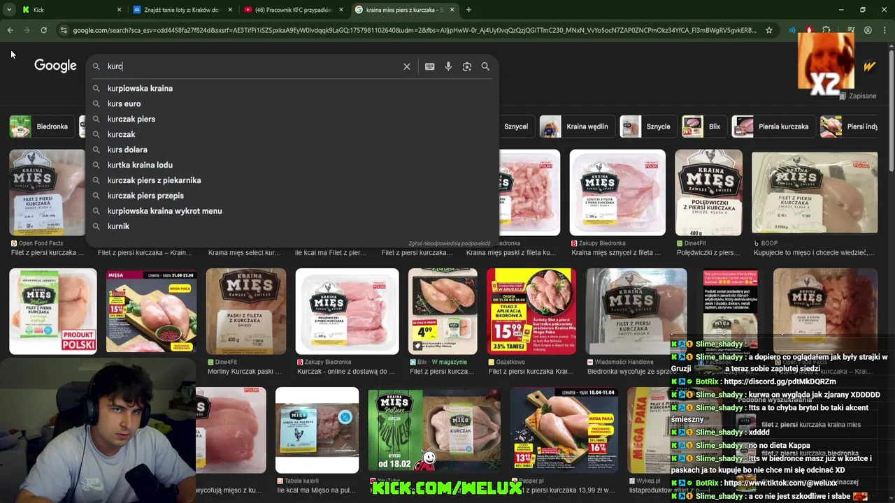
Task: View site information icon in the address bar
Action: 64,30
